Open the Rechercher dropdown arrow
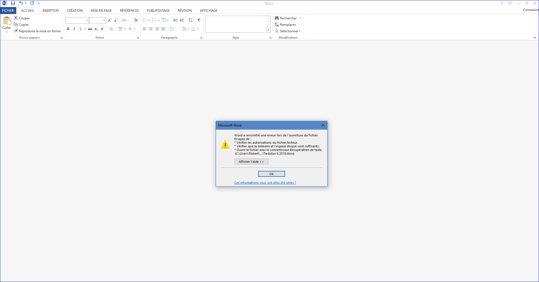 point(300,18)
